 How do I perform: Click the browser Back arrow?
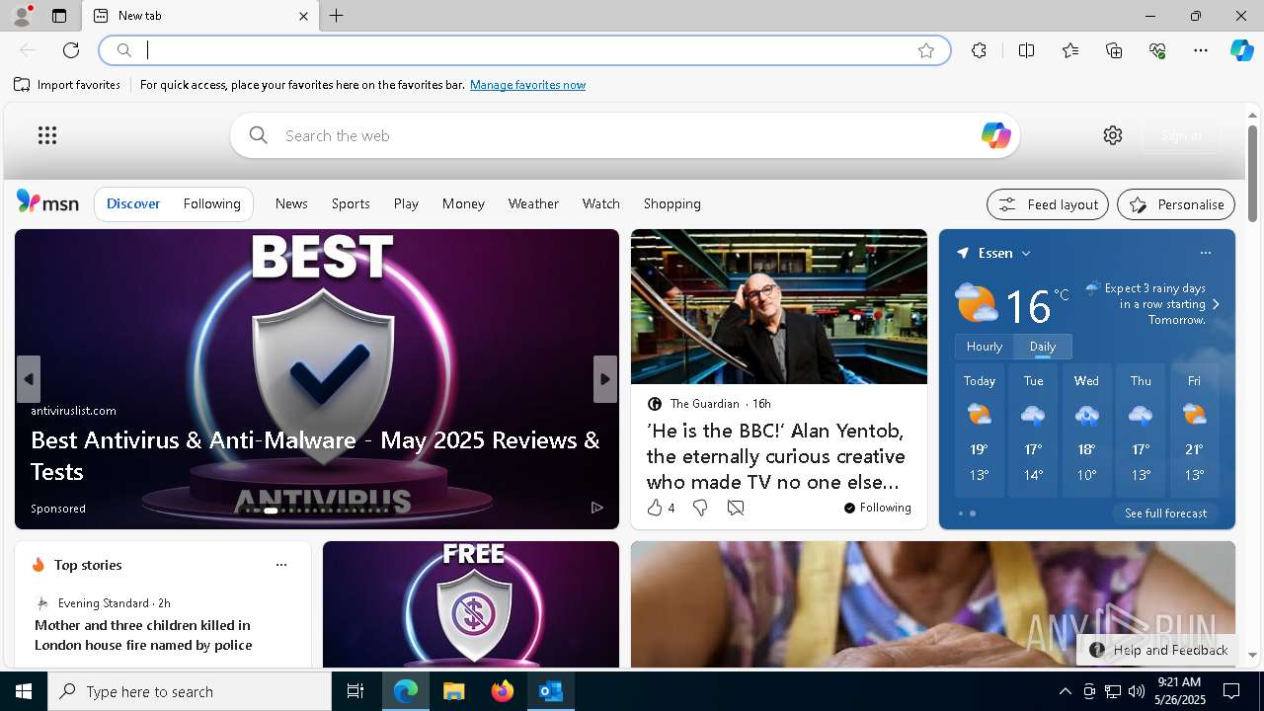click(x=28, y=50)
